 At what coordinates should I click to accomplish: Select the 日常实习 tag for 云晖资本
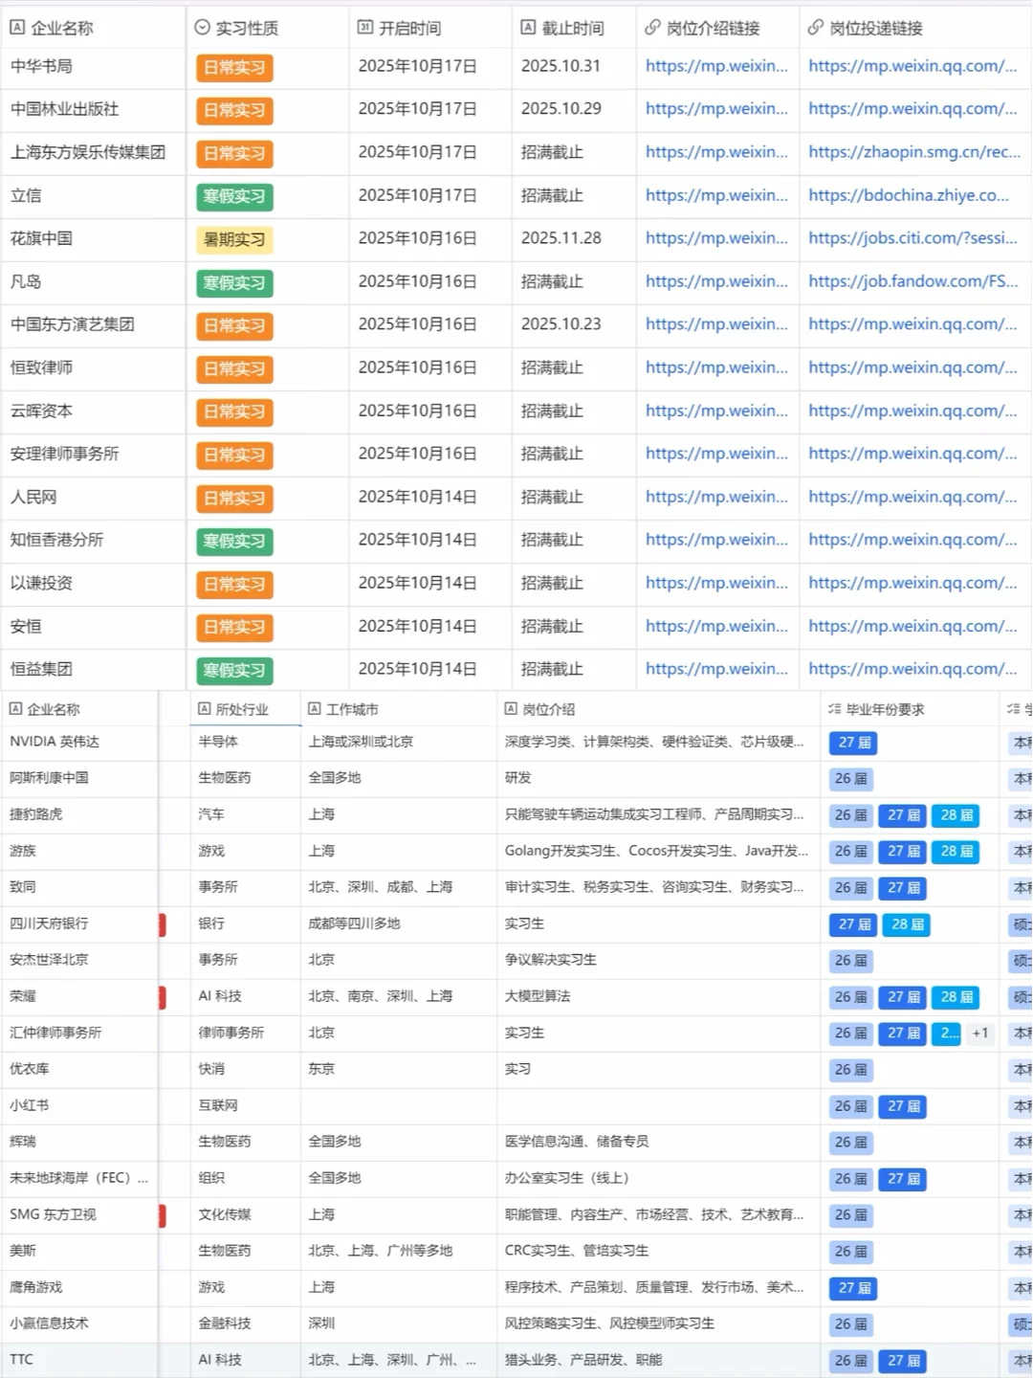pyautogui.click(x=234, y=411)
